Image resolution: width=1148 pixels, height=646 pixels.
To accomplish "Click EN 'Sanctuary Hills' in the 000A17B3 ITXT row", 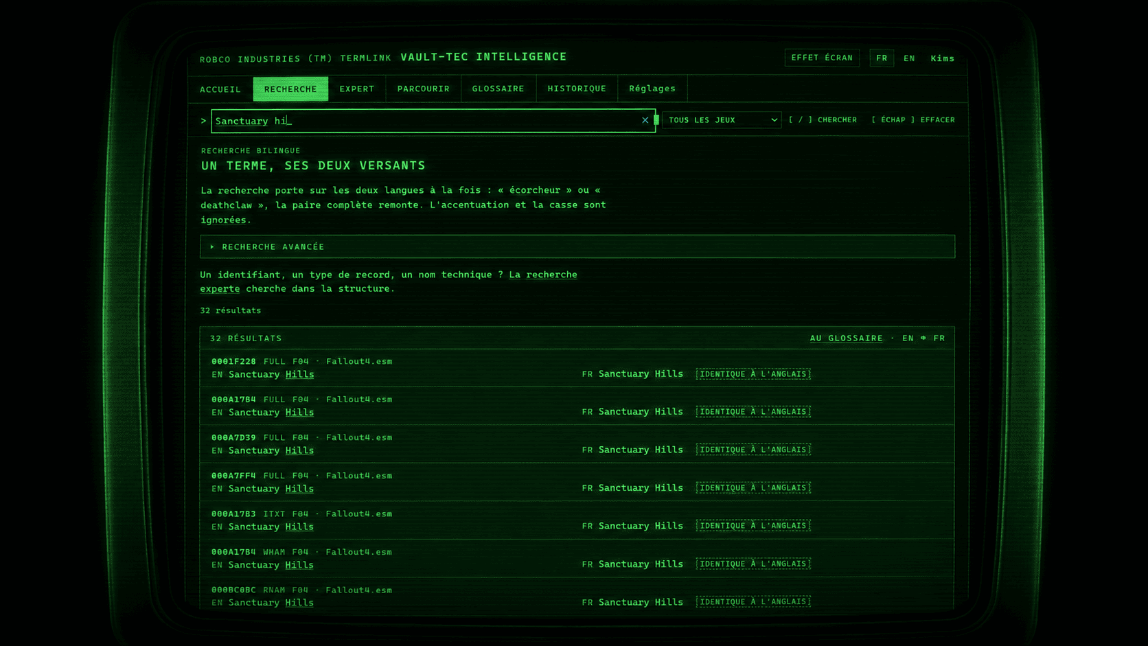I will coord(271,527).
